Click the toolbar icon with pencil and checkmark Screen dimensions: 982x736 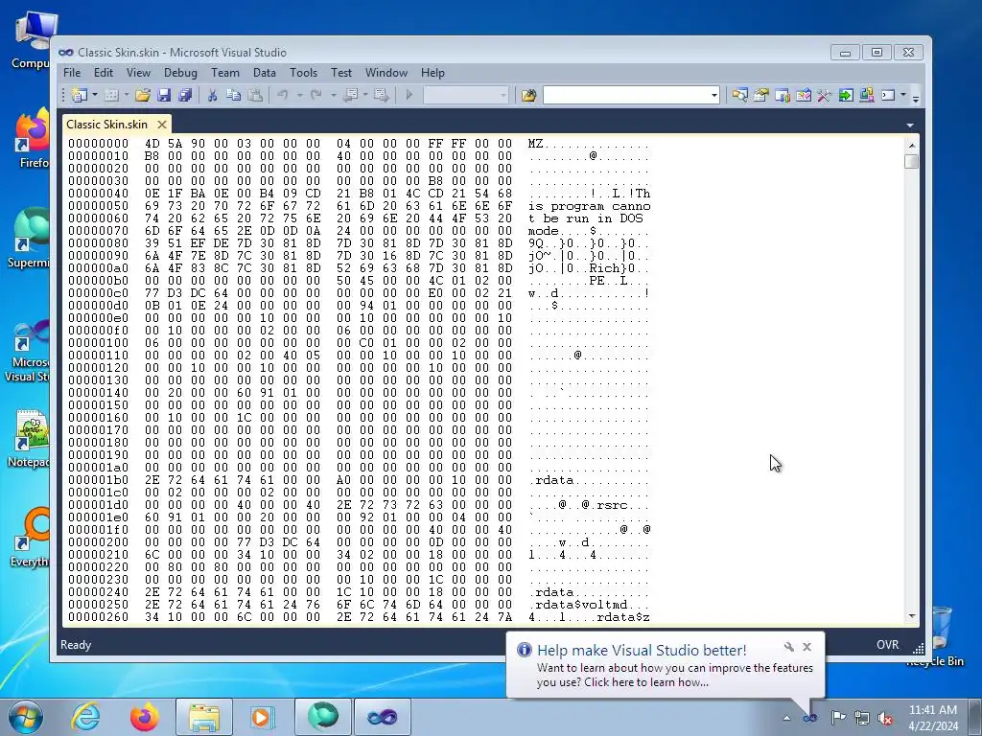(x=804, y=95)
